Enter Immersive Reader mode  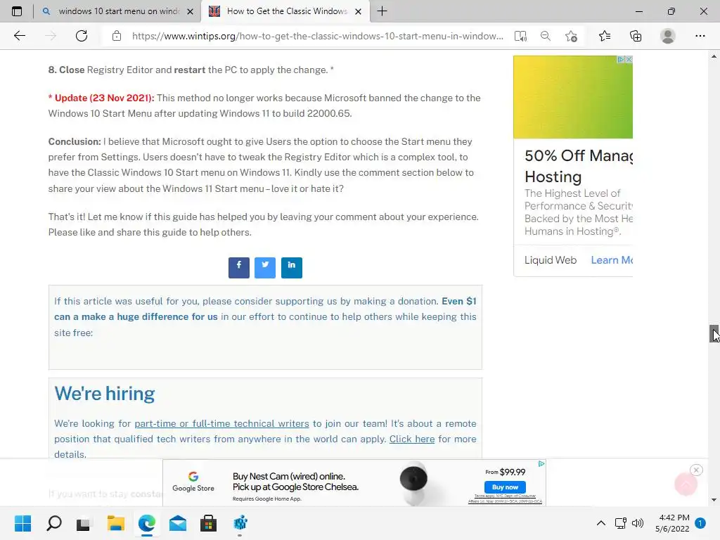click(520, 36)
